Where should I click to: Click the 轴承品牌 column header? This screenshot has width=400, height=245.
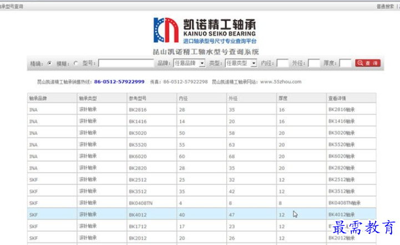(38, 98)
